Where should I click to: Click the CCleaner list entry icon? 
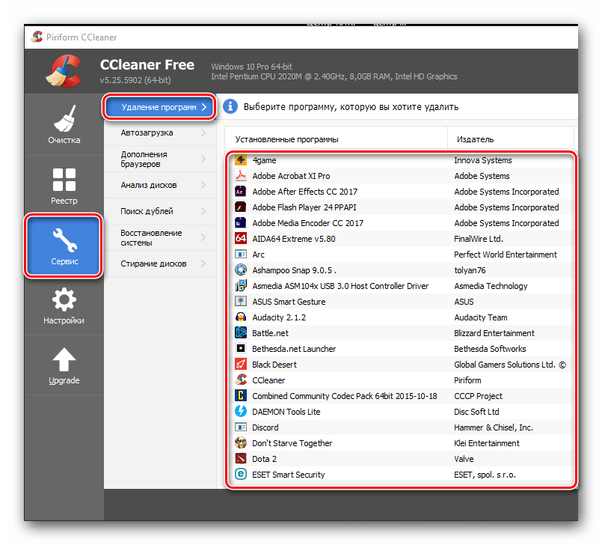(x=241, y=380)
